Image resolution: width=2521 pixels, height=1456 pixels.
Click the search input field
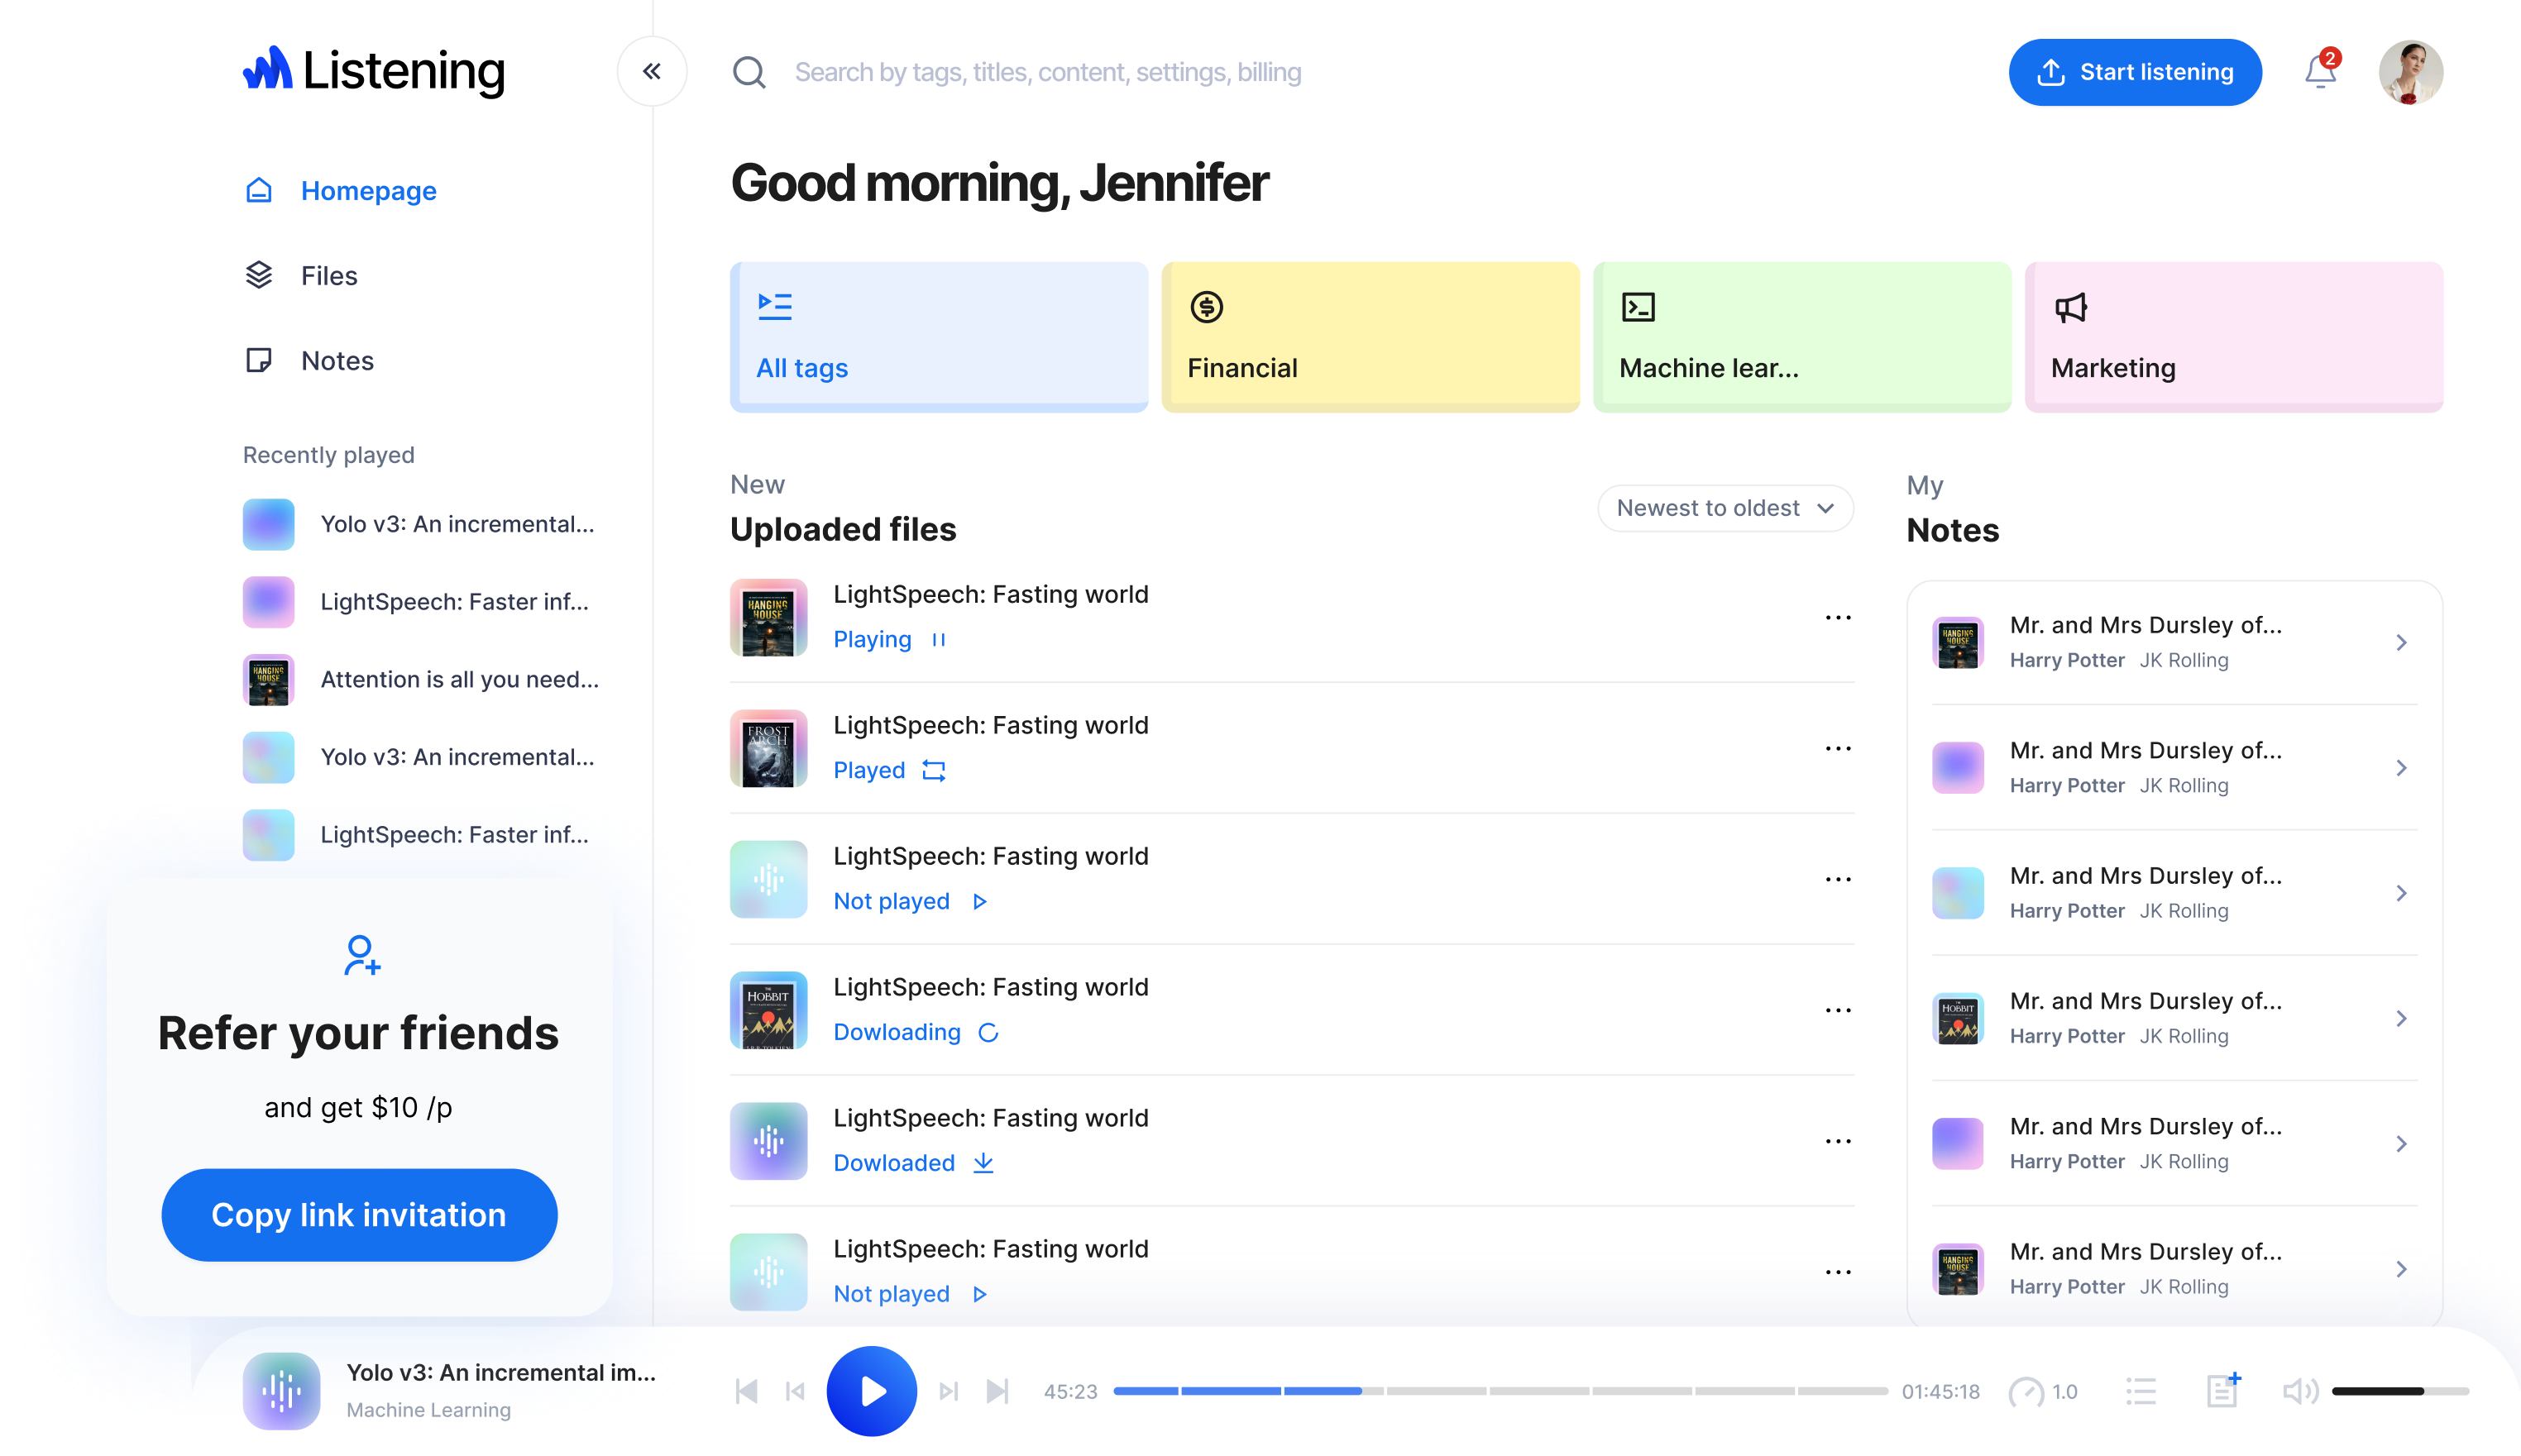click(x=1047, y=72)
